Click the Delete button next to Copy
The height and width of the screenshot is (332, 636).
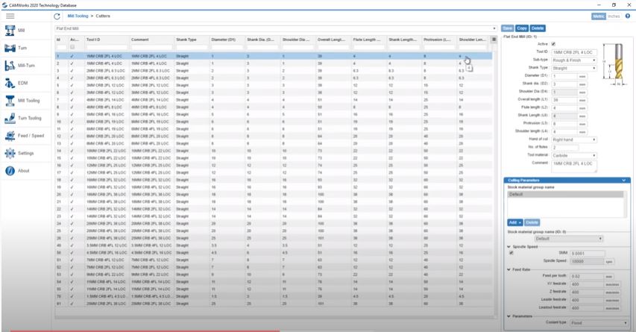point(538,28)
